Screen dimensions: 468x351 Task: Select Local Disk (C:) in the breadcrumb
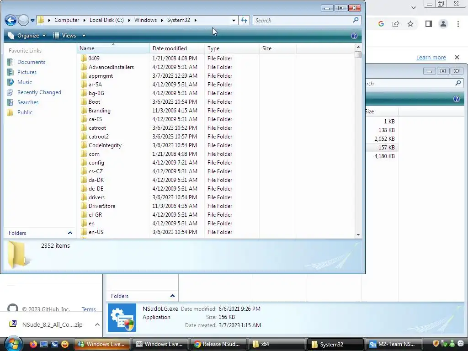[106, 20]
